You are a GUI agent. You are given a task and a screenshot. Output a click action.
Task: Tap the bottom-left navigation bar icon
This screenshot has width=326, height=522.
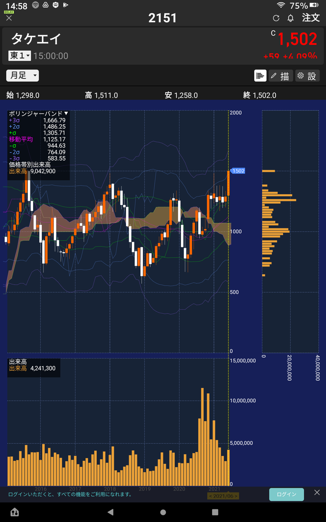pos(15,512)
